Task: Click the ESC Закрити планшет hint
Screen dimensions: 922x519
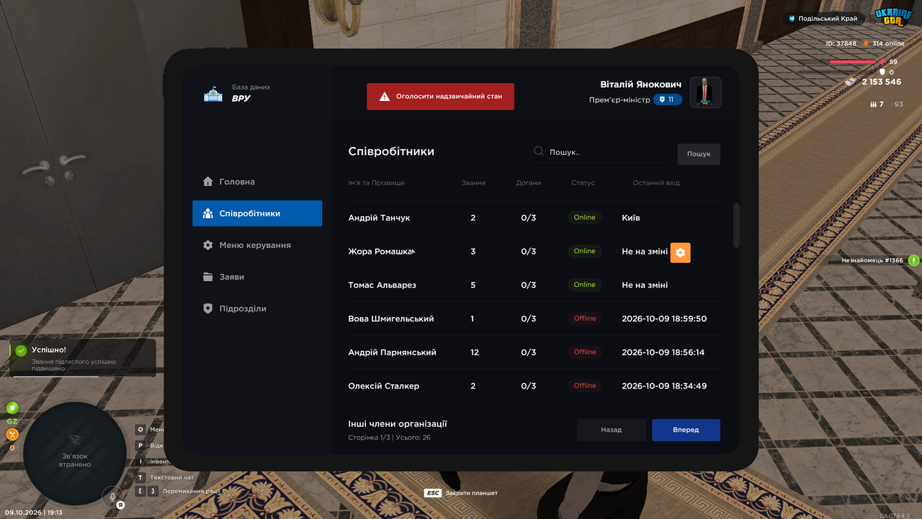Action: [461, 493]
